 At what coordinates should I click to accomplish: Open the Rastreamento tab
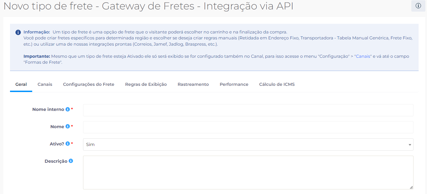(193, 84)
